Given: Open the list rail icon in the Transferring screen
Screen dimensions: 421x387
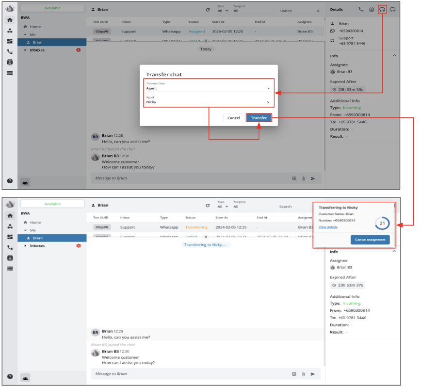Looking at the screenshot, I should coord(10,269).
